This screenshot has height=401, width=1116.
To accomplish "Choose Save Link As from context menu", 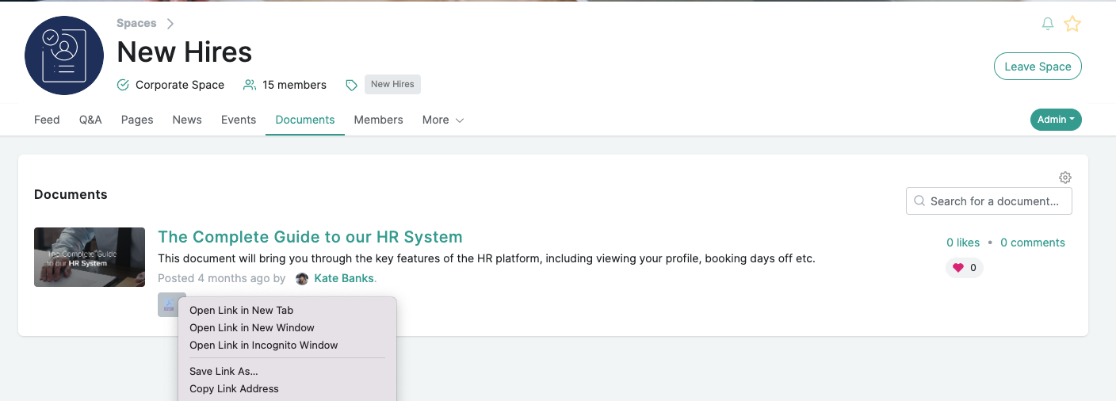I will coord(224,372).
